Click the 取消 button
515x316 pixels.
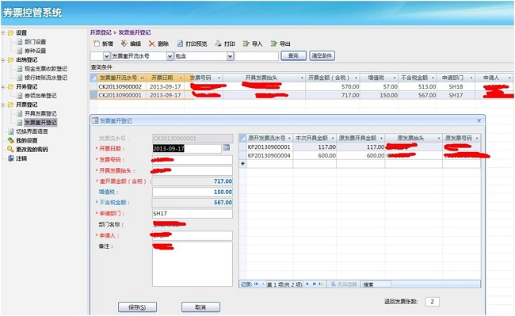coord(200,307)
